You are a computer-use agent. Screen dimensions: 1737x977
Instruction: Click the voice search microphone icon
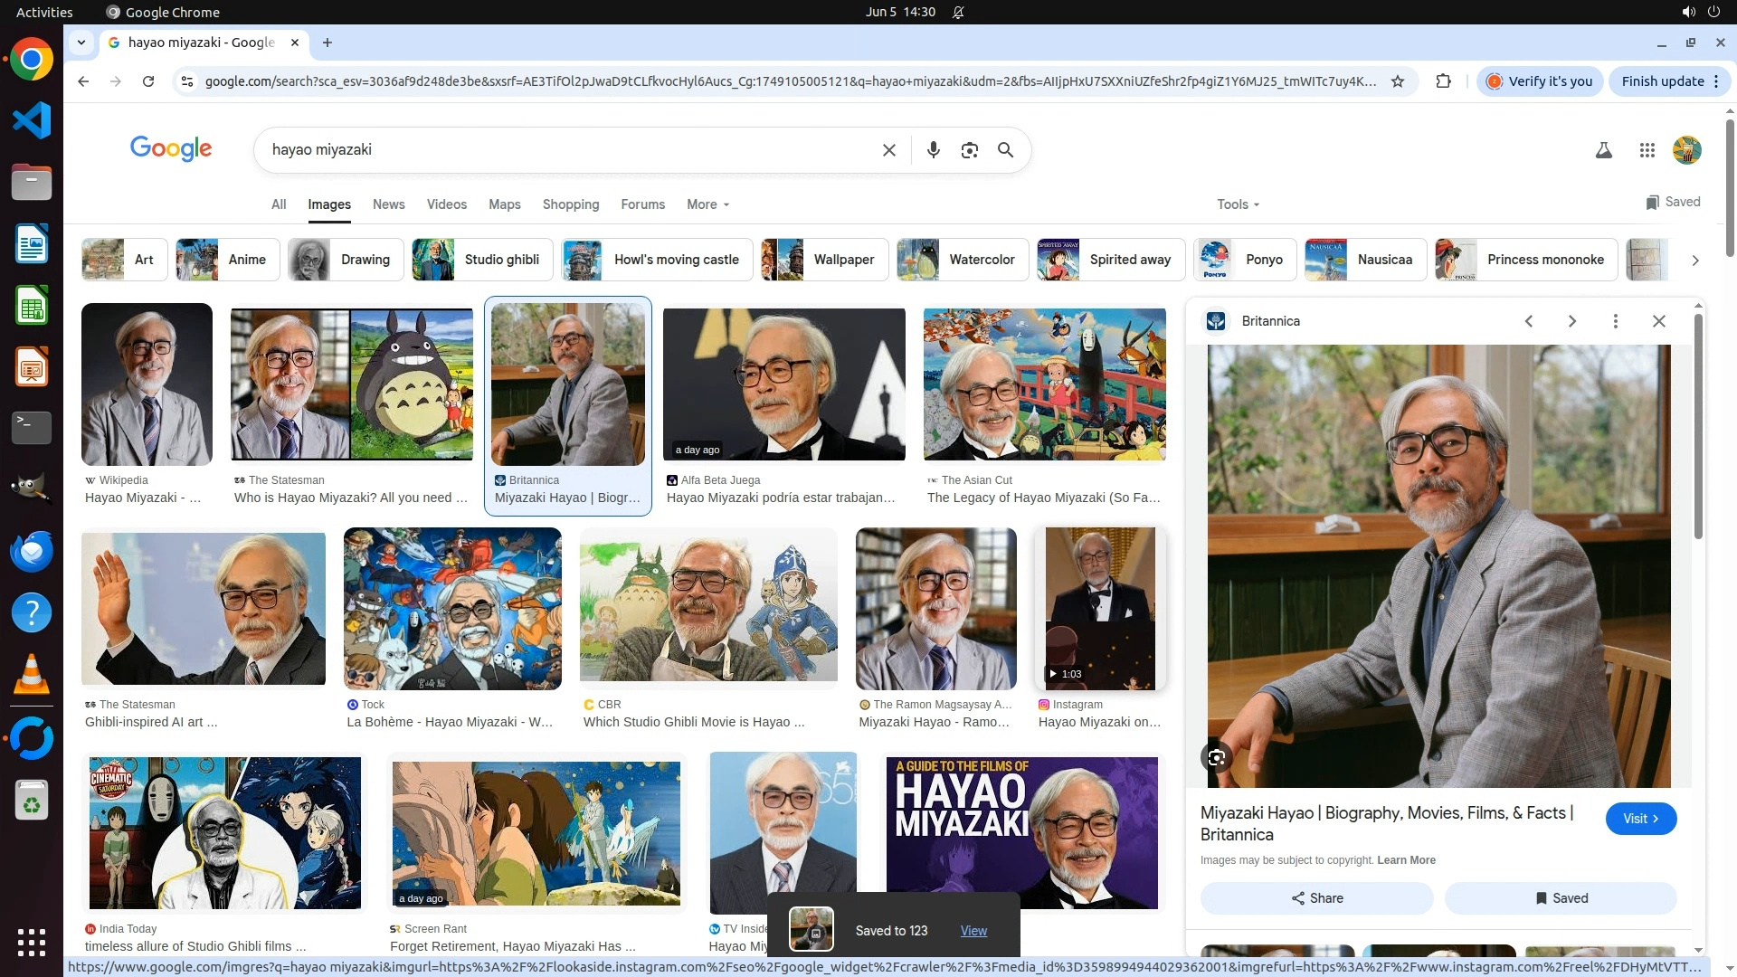(x=933, y=150)
